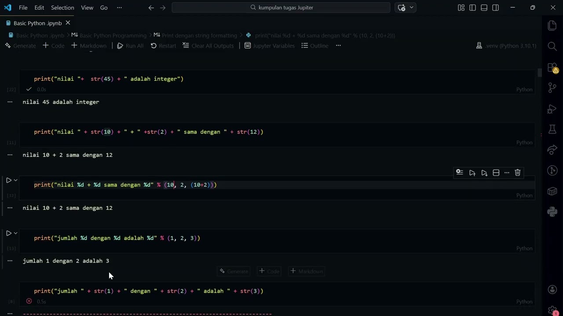
Task: Open the Selection menu
Action: point(62,7)
